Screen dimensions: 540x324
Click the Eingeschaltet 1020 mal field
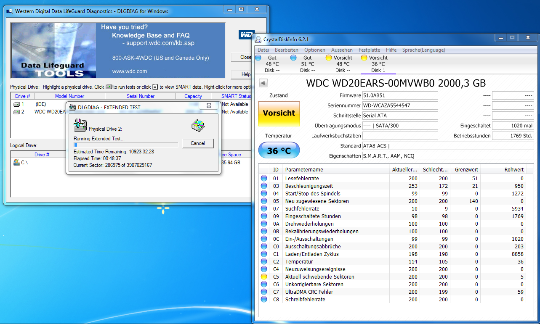pos(513,126)
